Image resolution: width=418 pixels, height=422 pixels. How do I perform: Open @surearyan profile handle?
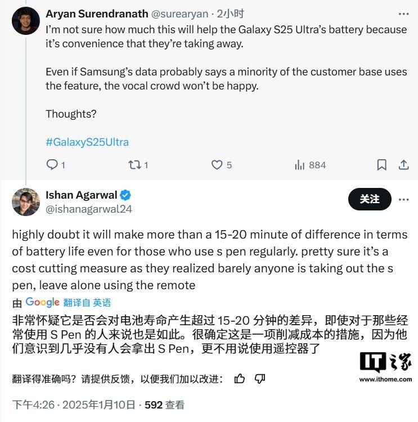180,14
